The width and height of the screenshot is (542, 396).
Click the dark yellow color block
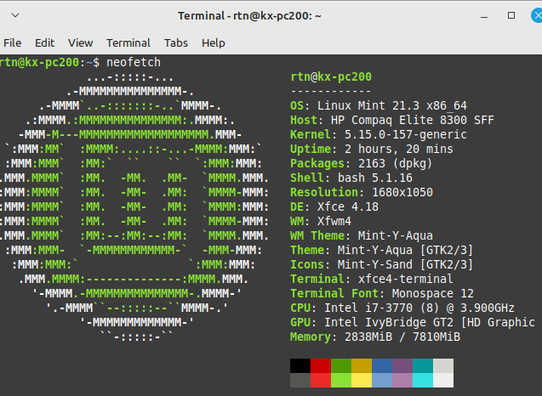(x=362, y=365)
